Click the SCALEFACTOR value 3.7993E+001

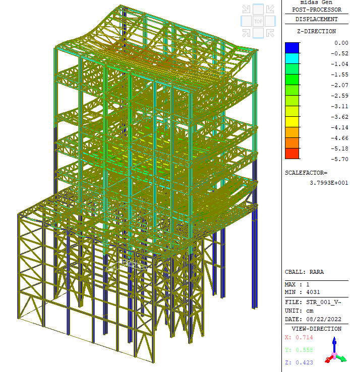pos(328,183)
